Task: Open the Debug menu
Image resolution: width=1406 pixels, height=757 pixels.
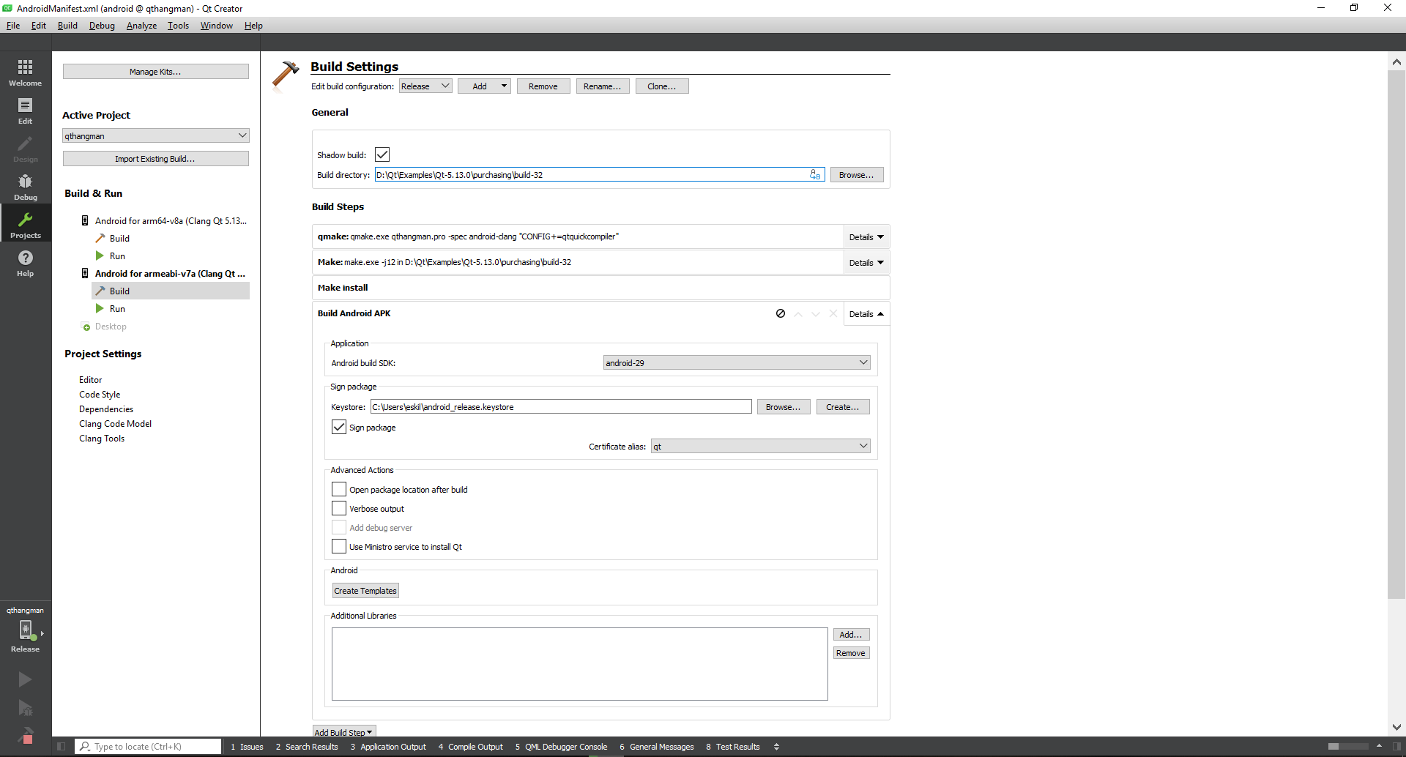Action: click(x=102, y=26)
